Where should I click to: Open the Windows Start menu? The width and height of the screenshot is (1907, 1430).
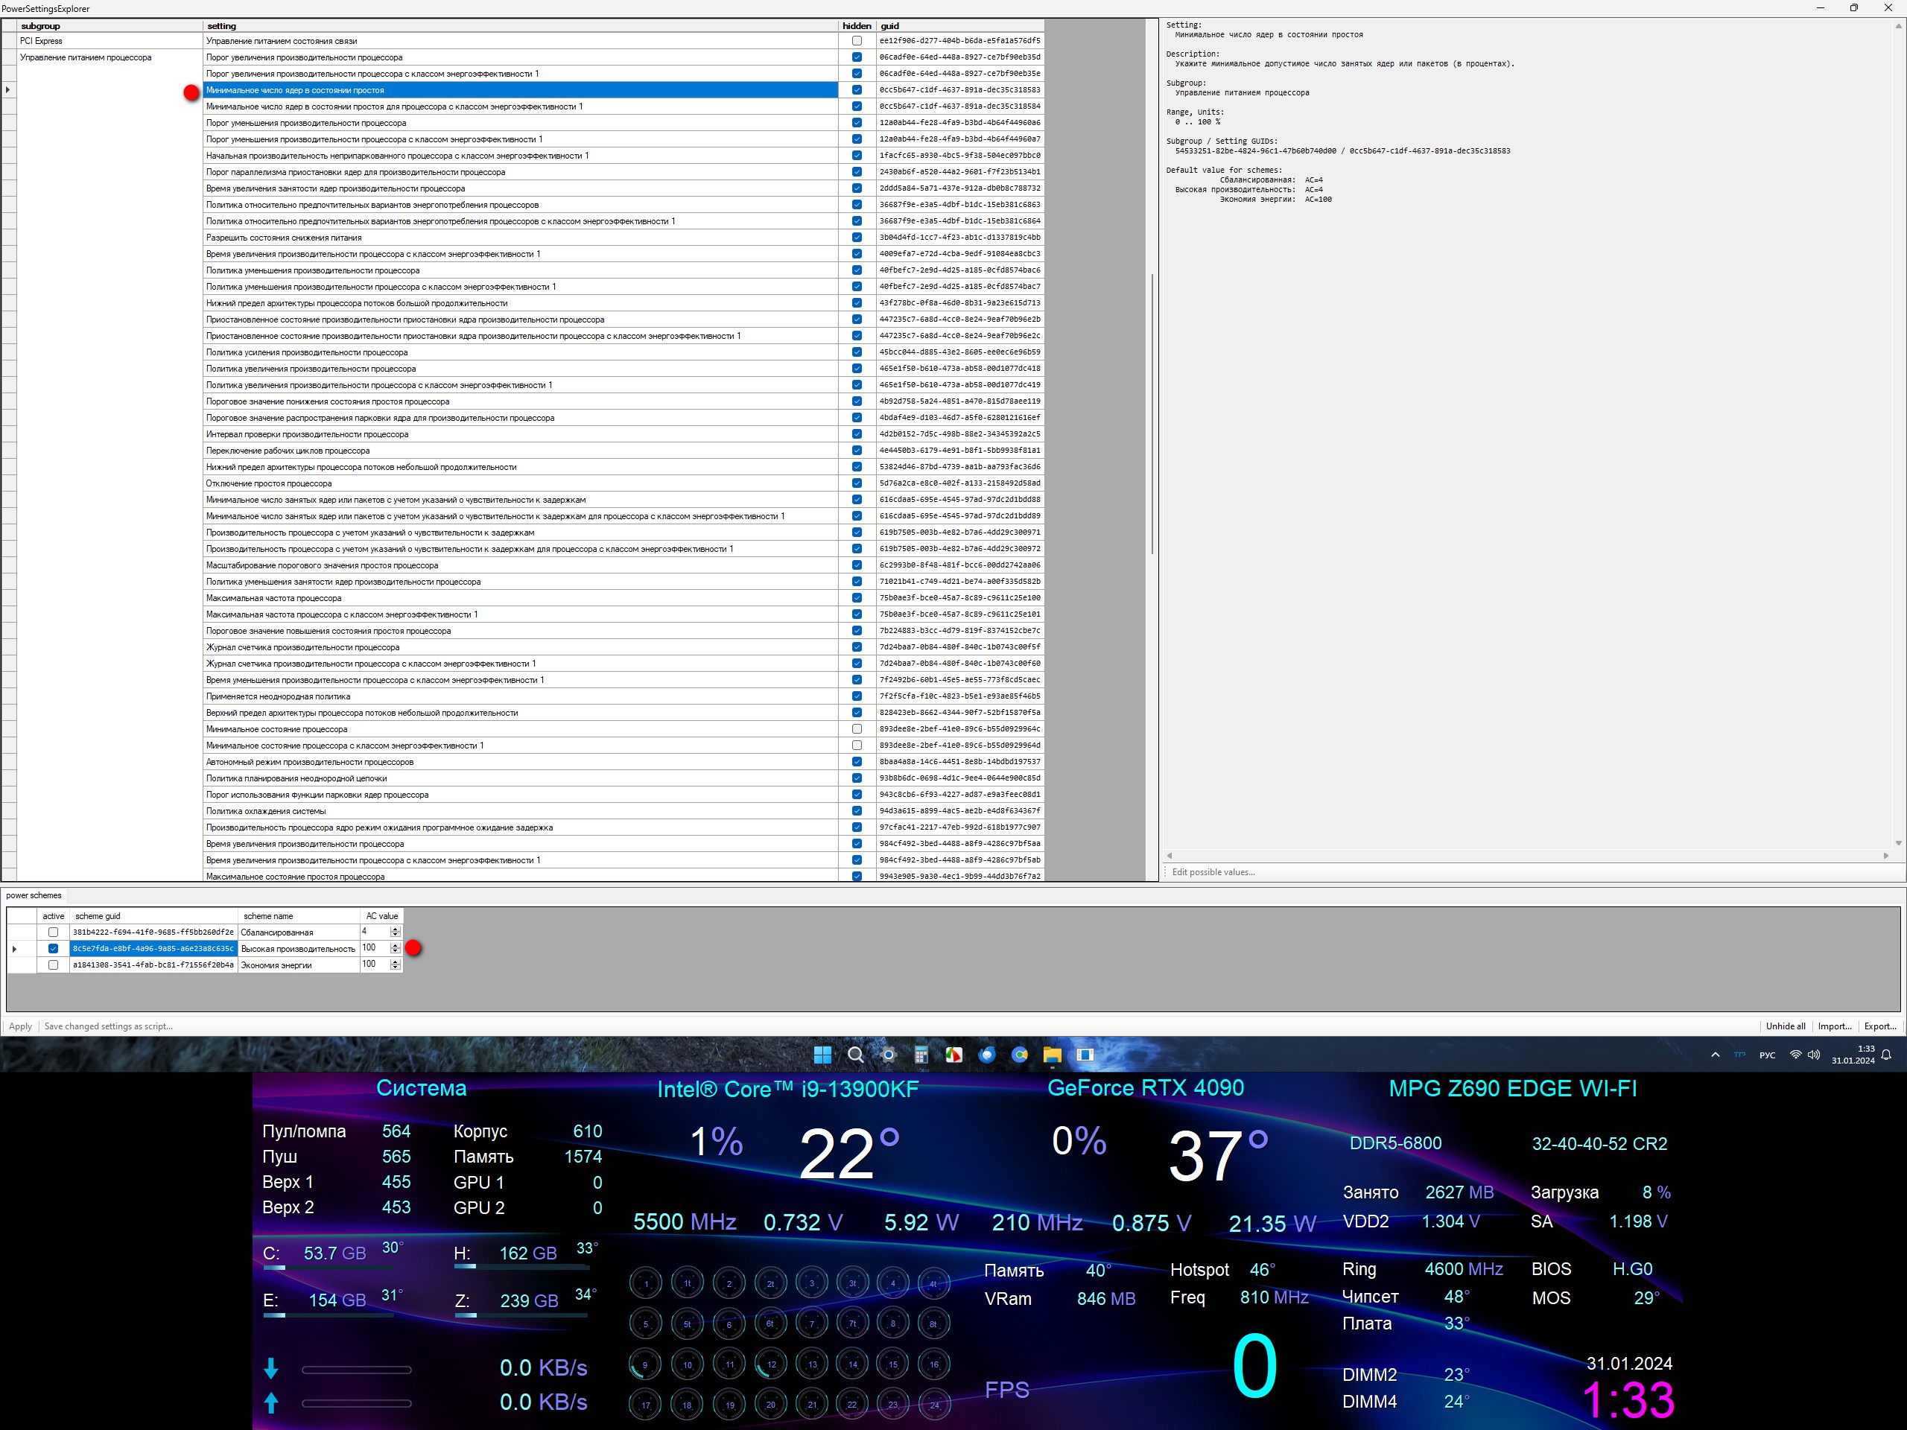pos(822,1055)
